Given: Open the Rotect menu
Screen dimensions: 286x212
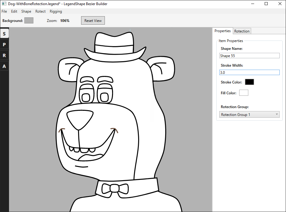Looking at the screenshot, I should (x=41, y=11).
